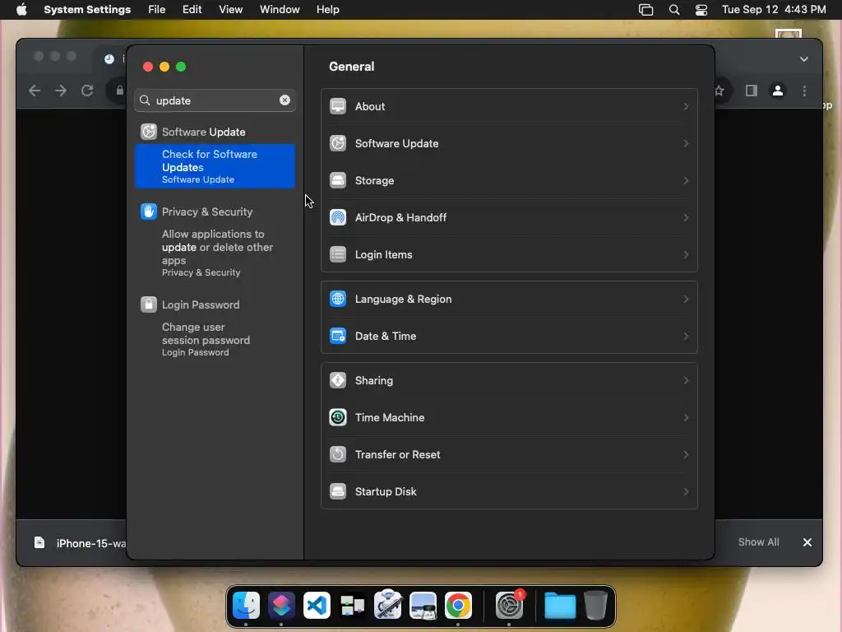Go back in the Chrome window
The width and height of the screenshot is (842, 632).
pyautogui.click(x=35, y=91)
